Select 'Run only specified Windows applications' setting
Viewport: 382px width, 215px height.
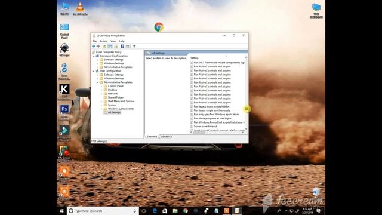[215, 114]
